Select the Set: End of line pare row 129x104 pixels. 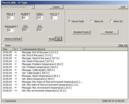coord(65,55)
